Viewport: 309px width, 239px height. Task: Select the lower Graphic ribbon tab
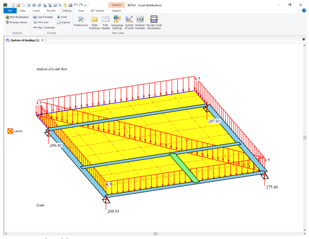116,11
